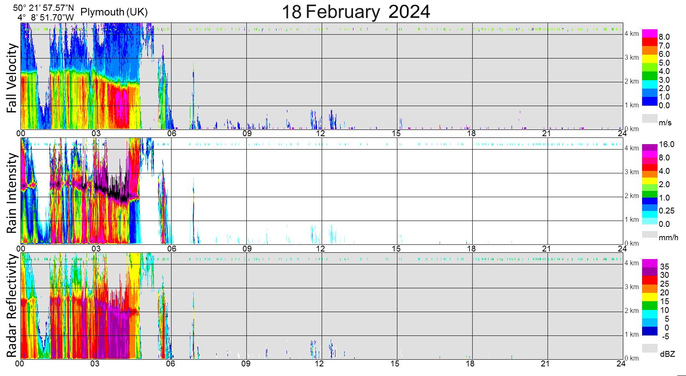This screenshot has height=376, width=686.
Task: Click "4 km" height label on Fall Velocity panel
Action: tap(632, 33)
